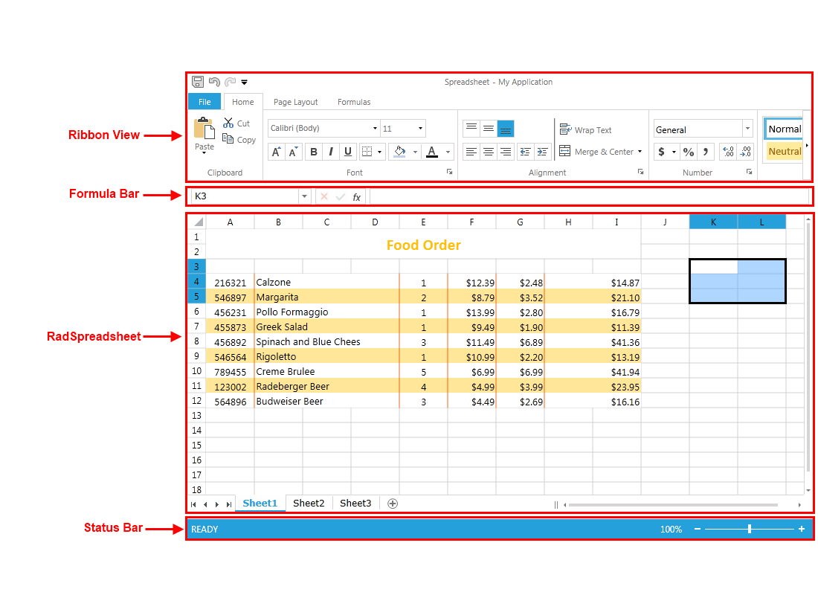
Task: Click the Accounting dollar format icon
Action: click(x=662, y=151)
